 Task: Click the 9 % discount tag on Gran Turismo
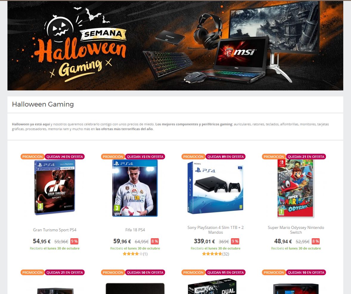[x=74, y=241]
